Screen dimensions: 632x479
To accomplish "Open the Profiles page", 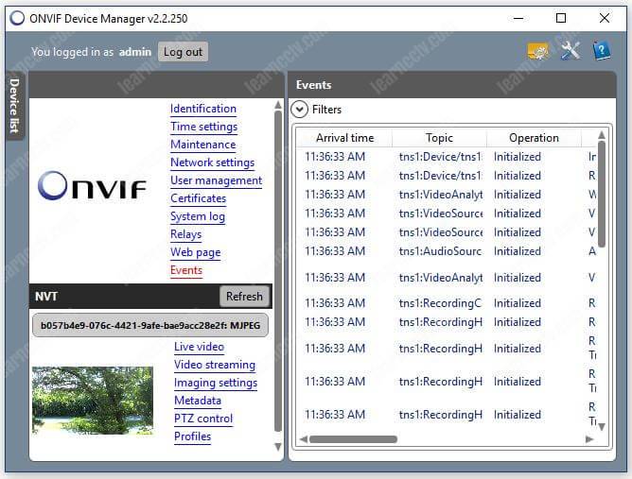I will [192, 436].
